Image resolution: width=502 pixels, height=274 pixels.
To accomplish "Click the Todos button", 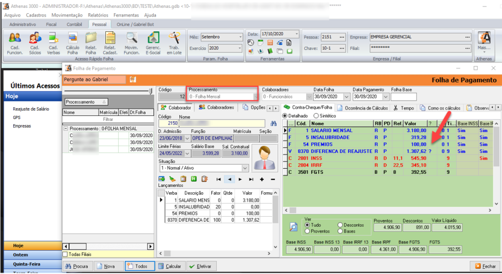I will tap(140, 266).
